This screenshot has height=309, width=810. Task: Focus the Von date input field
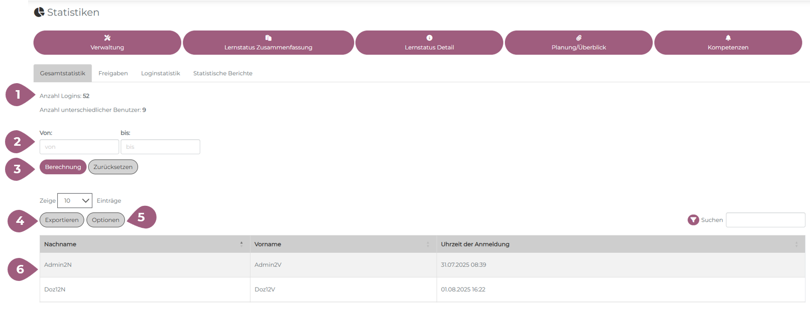tap(79, 147)
